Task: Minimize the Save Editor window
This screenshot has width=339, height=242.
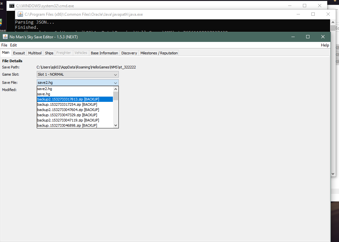Action: pyautogui.click(x=293, y=37)
